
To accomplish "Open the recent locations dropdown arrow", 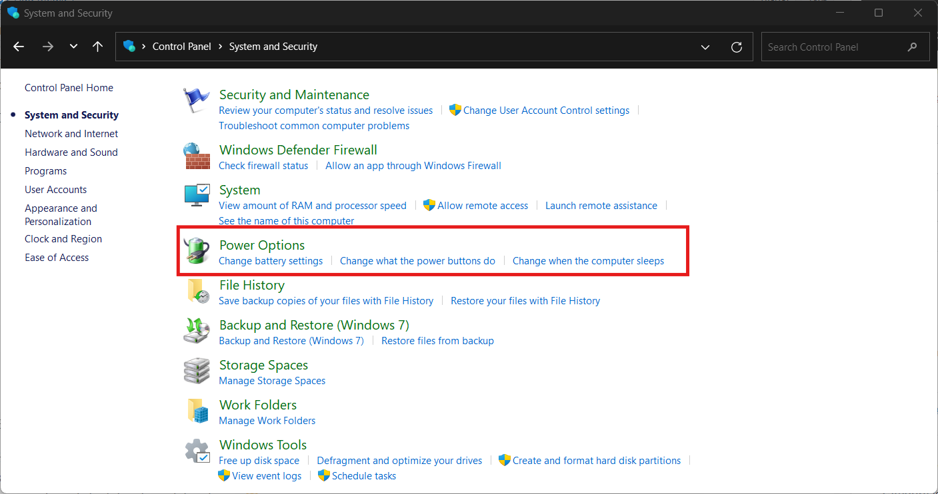I will [73, 47].
